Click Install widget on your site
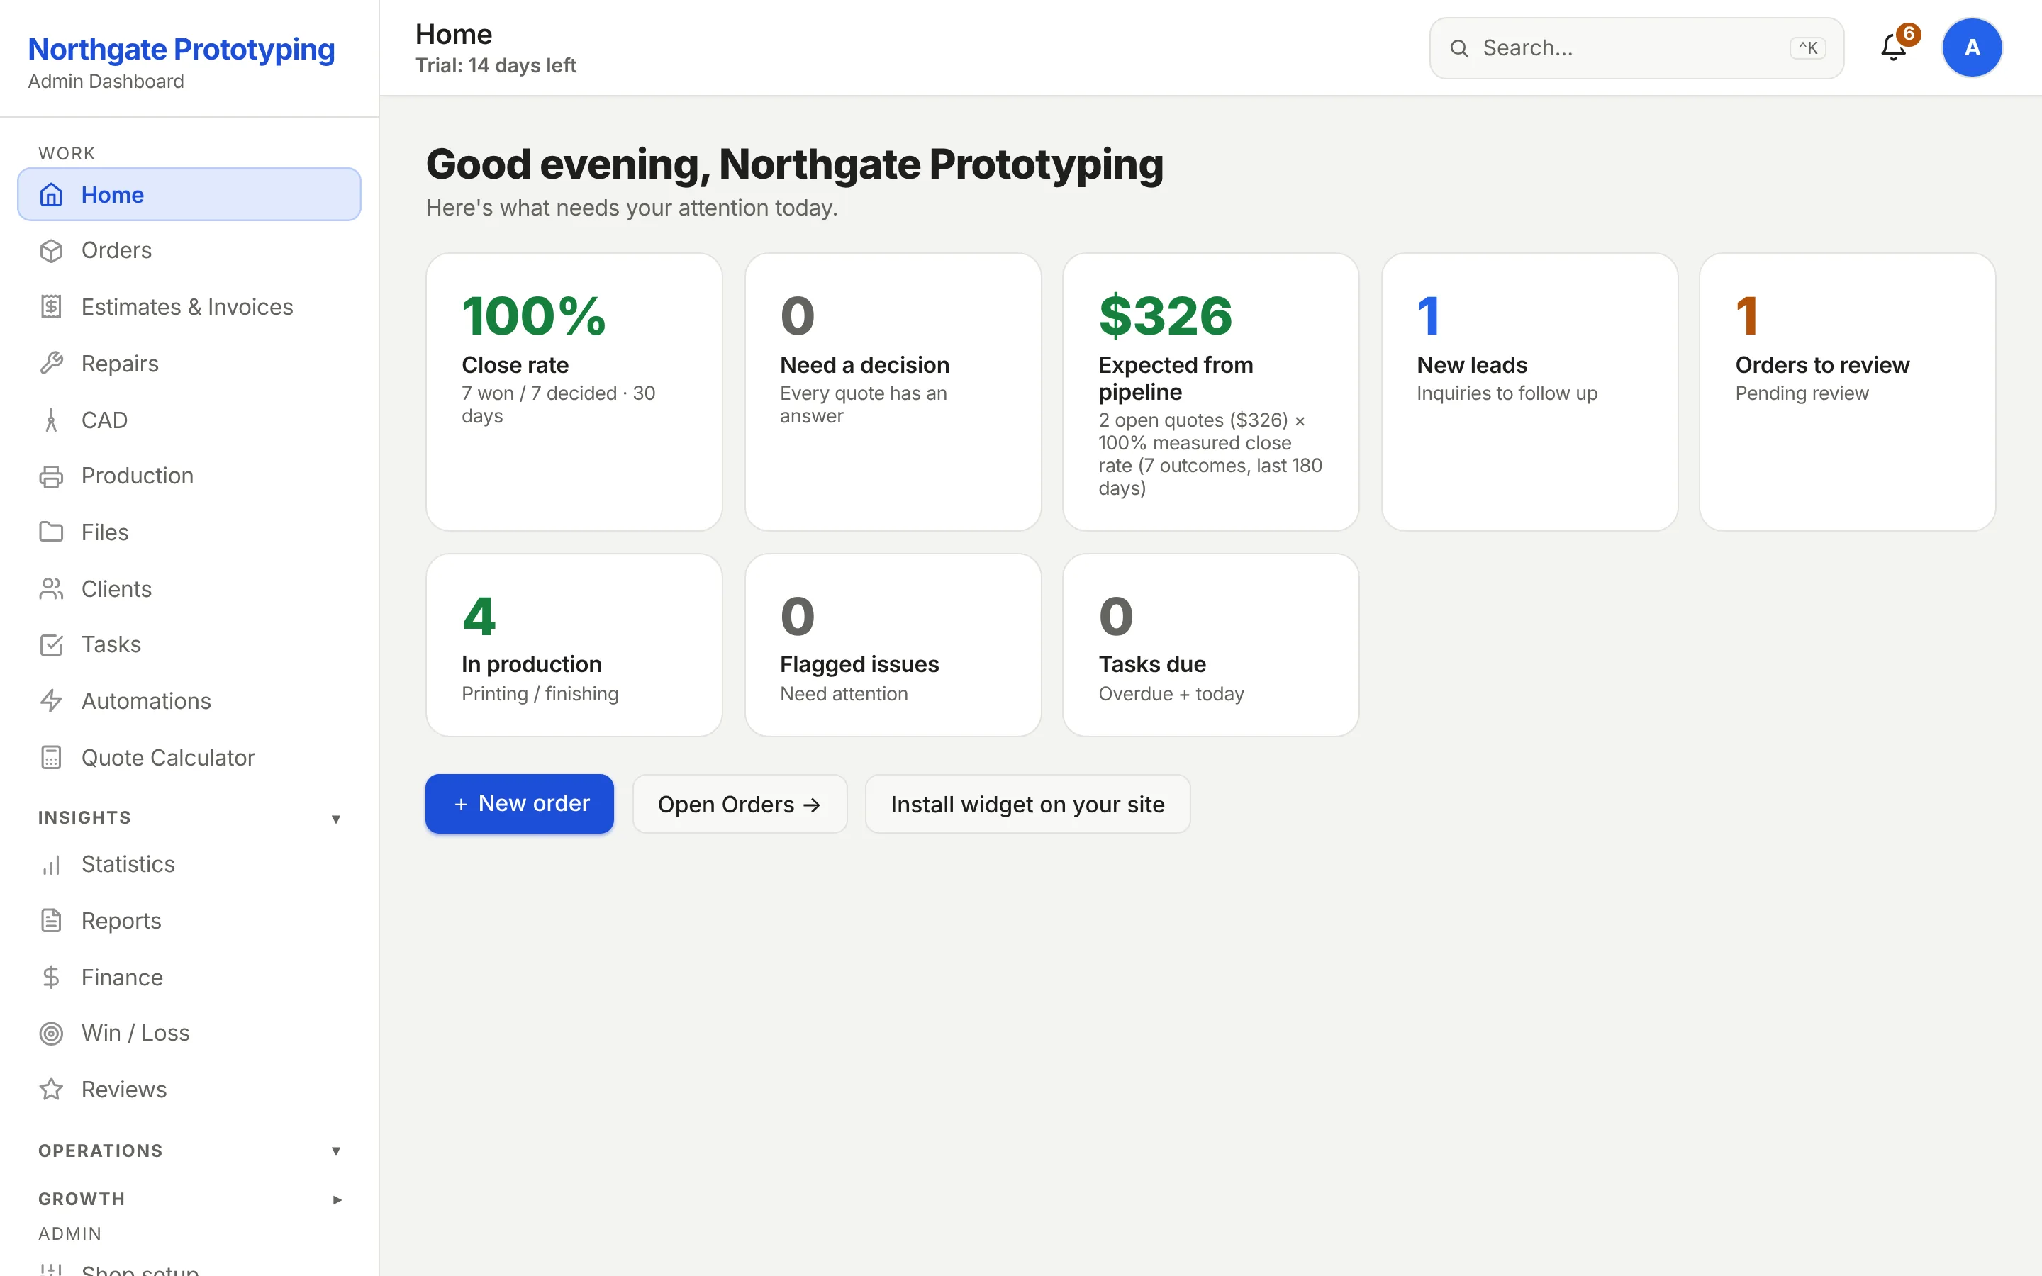This screenshot has height=1276, width=2042. pos(1028,805)
